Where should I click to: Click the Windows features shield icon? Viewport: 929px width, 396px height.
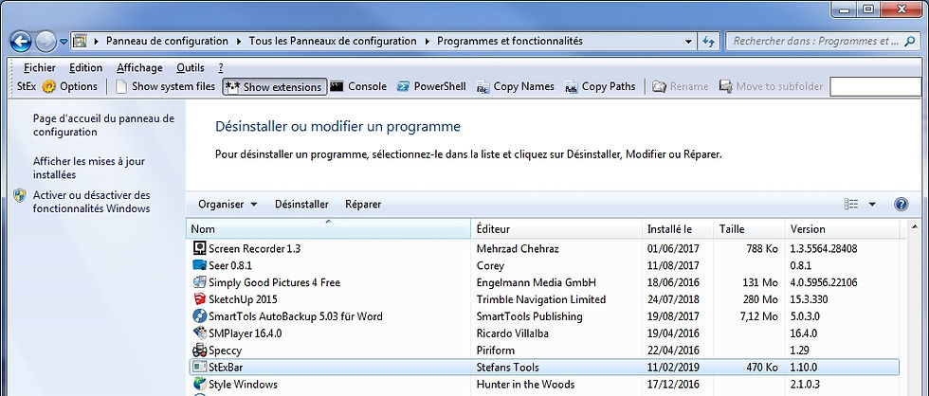(20, 195)
